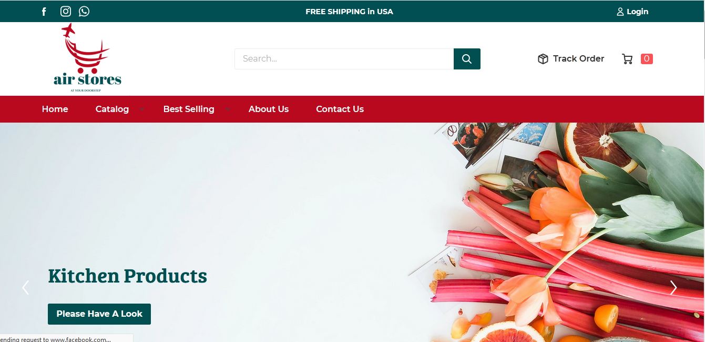
Task: Open the Catalog menu
Action: point(112,109)
